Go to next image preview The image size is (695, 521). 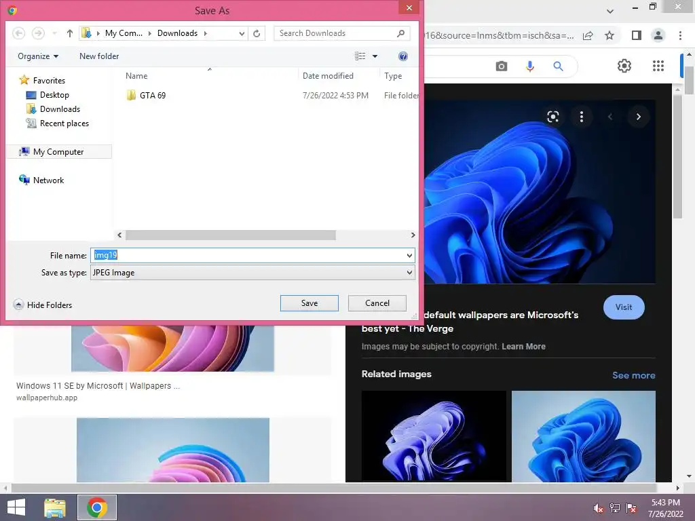(x=638, y=117)
